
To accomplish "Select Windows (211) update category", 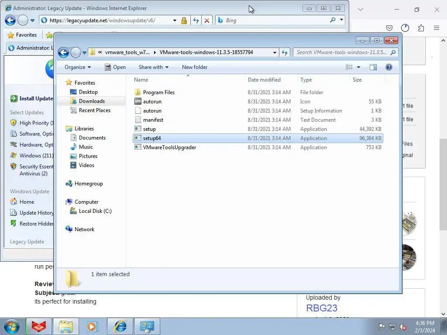I will [x=31, y=156].
